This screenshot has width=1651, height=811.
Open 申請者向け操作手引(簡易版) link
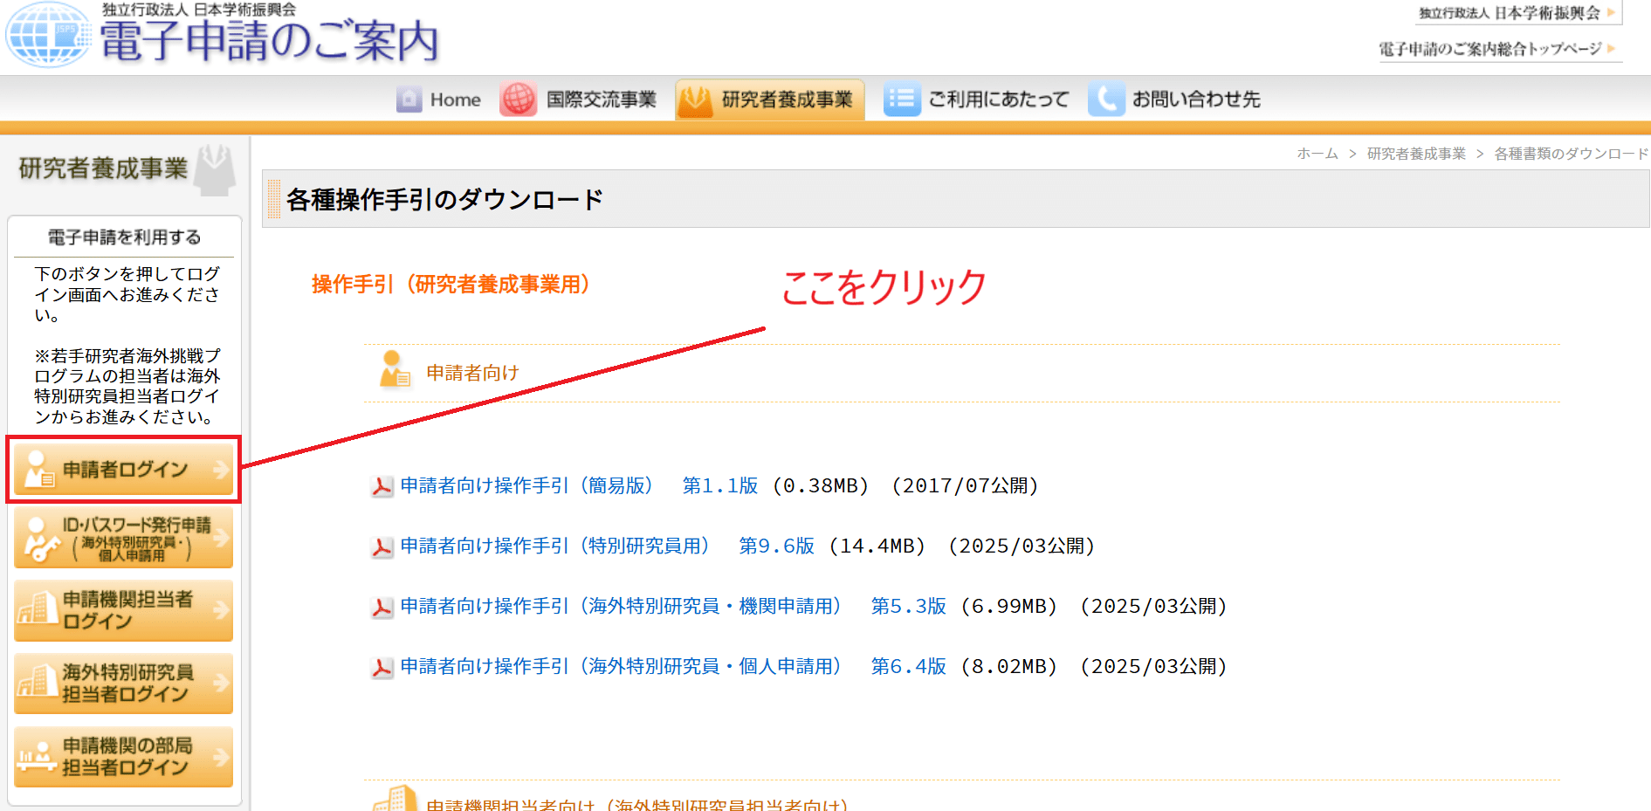click(526, 486)
